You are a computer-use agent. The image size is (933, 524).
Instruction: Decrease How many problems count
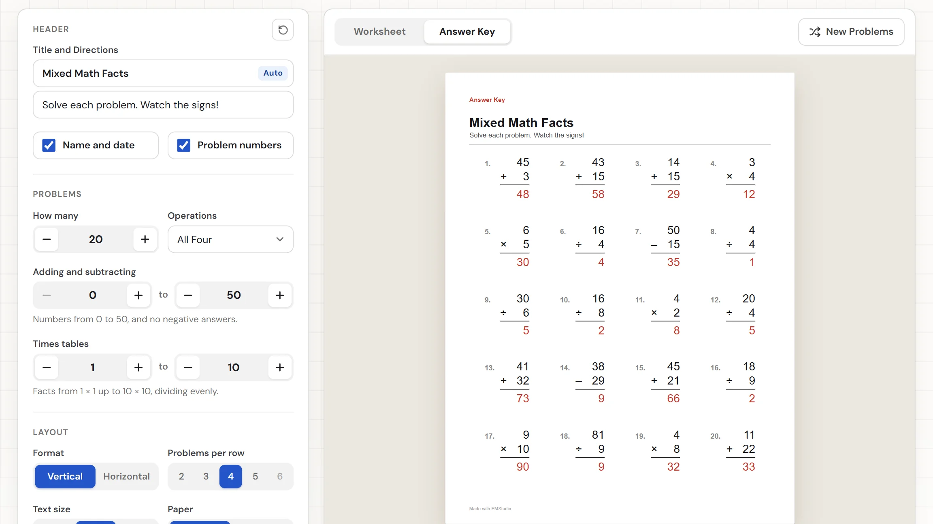(47, 239)
